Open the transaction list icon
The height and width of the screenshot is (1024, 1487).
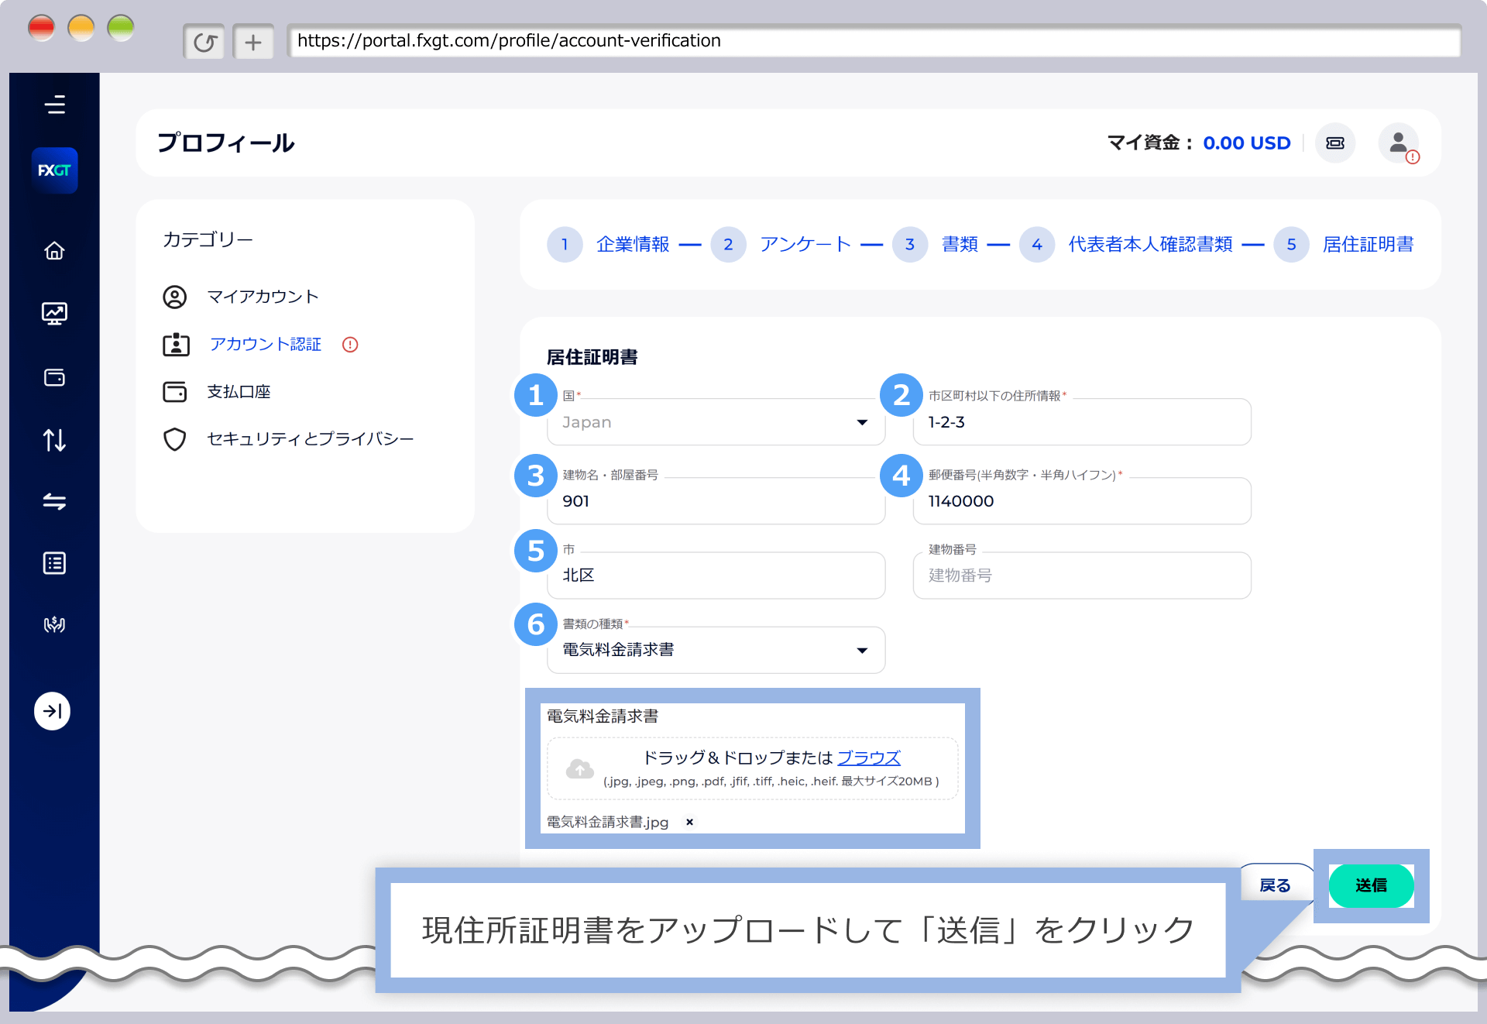[54, 563]
